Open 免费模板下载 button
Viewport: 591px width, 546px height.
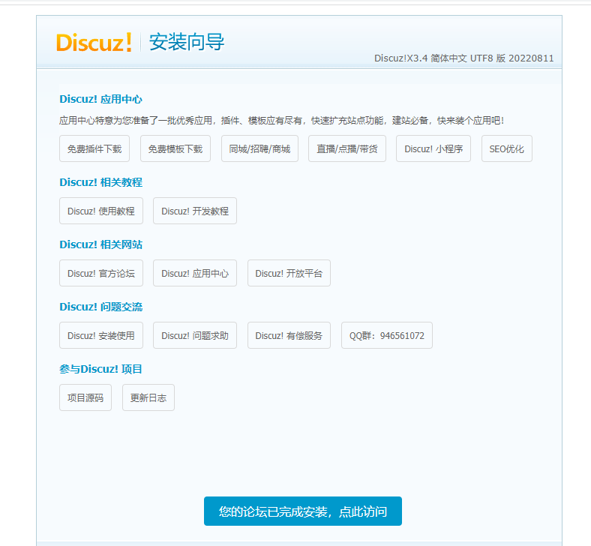[175, 148]
